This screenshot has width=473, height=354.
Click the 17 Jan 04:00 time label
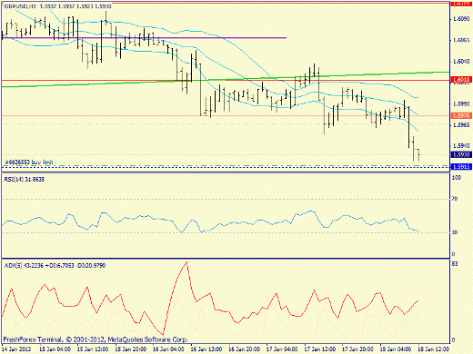pyautogui.click(x=282, y=349)
